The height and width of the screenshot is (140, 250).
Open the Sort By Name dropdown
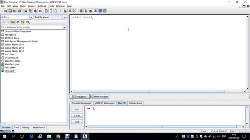pos(64,17)
